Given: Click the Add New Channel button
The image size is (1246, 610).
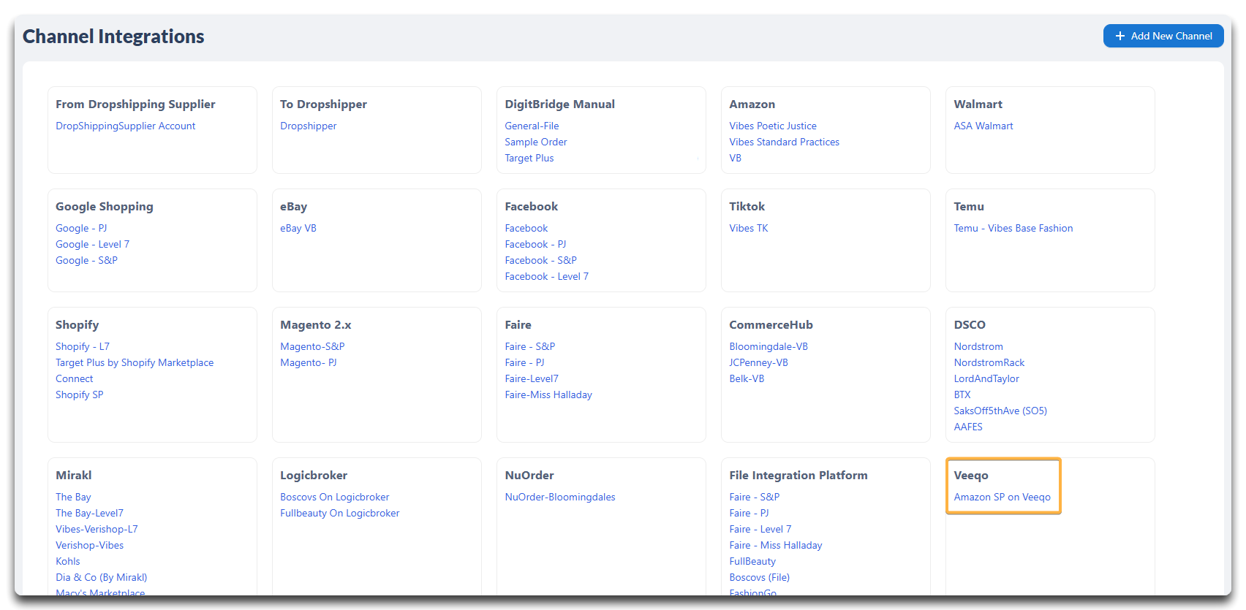Looking at the screenshot, I should pos(1163,36).
